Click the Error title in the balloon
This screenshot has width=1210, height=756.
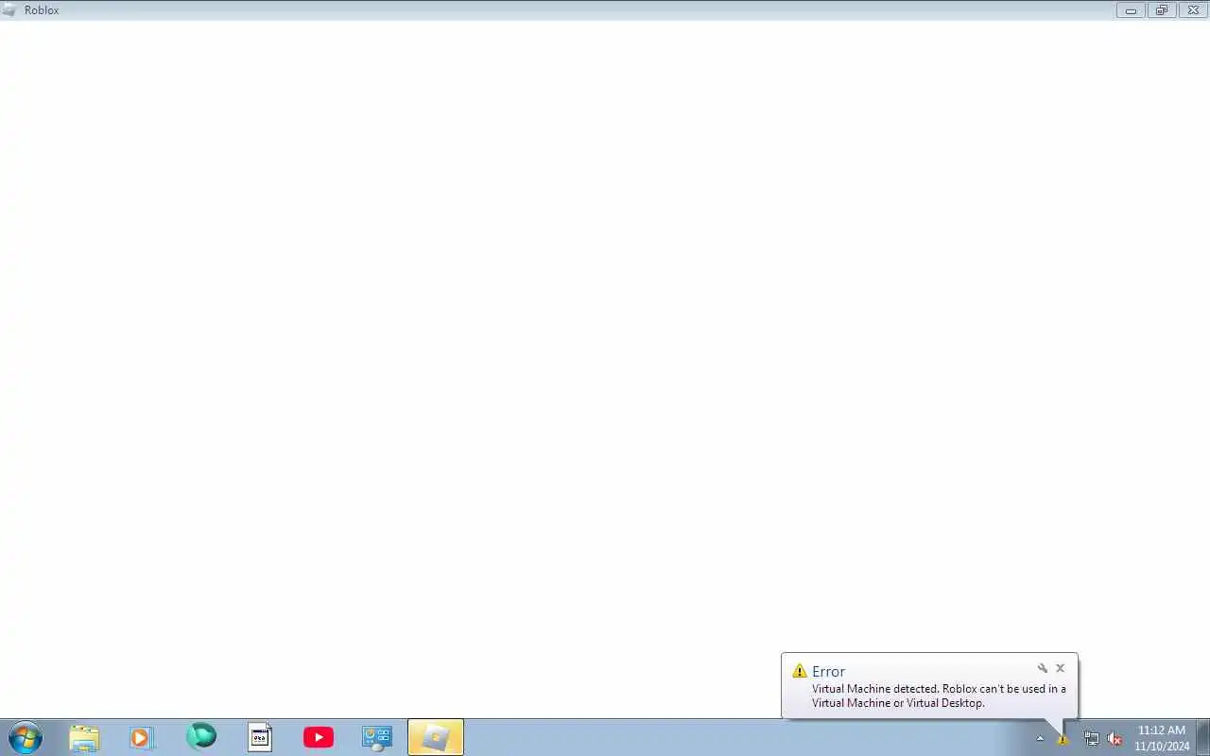[828, 671]
